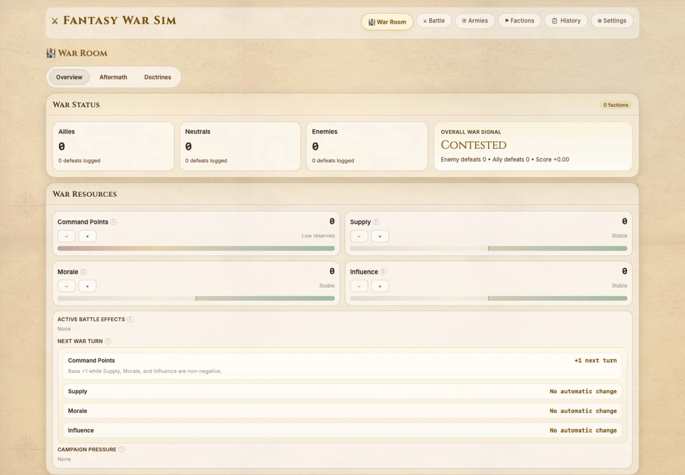Viewport: 685px width, 475px height.
Task: Click the Influence level bar
Action: [x=489, y=298]
